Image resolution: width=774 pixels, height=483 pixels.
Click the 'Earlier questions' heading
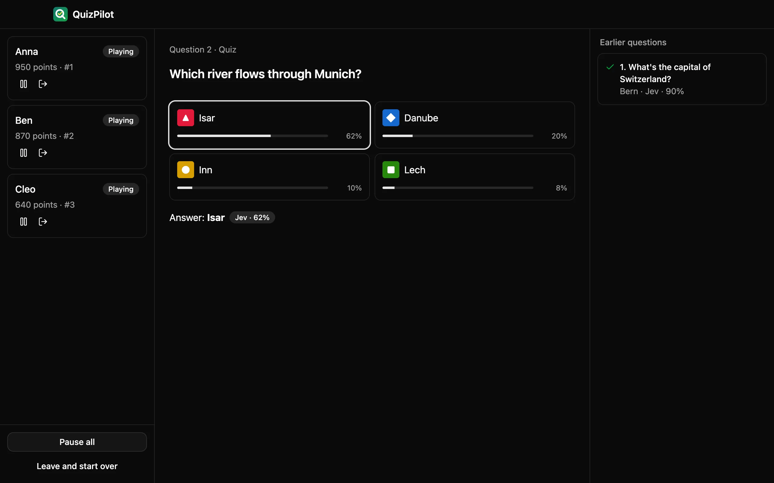click(x=633, y=42)
